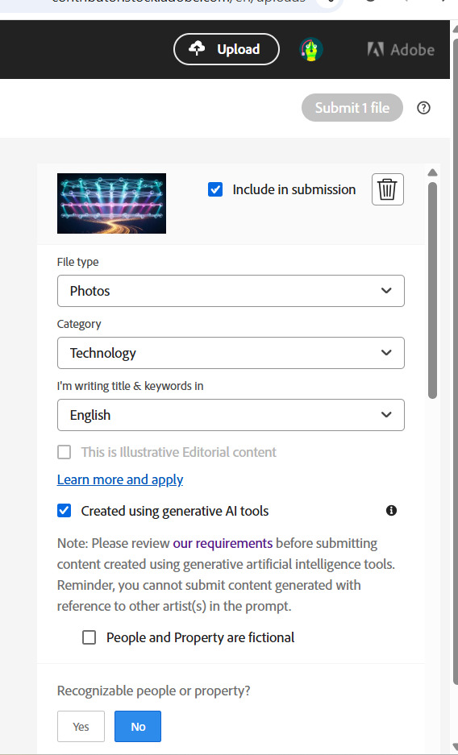Viewport: 458px width, 755px height.
Task: Check People and Property are fictional
Action: pos(89,637)
